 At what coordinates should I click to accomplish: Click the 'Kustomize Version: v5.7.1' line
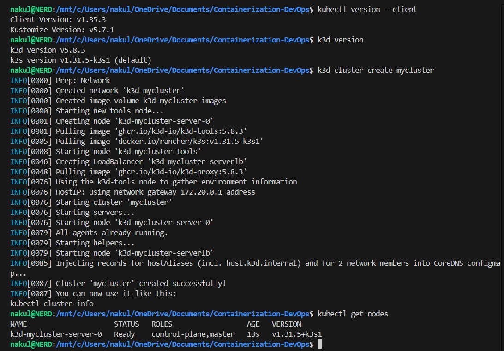[62, 30]
